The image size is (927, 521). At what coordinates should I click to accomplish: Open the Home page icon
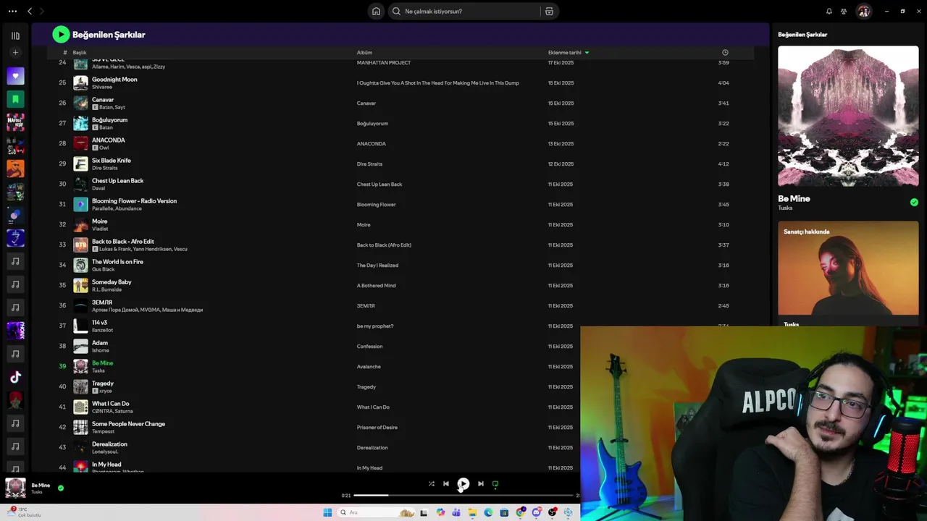(376, 11)
